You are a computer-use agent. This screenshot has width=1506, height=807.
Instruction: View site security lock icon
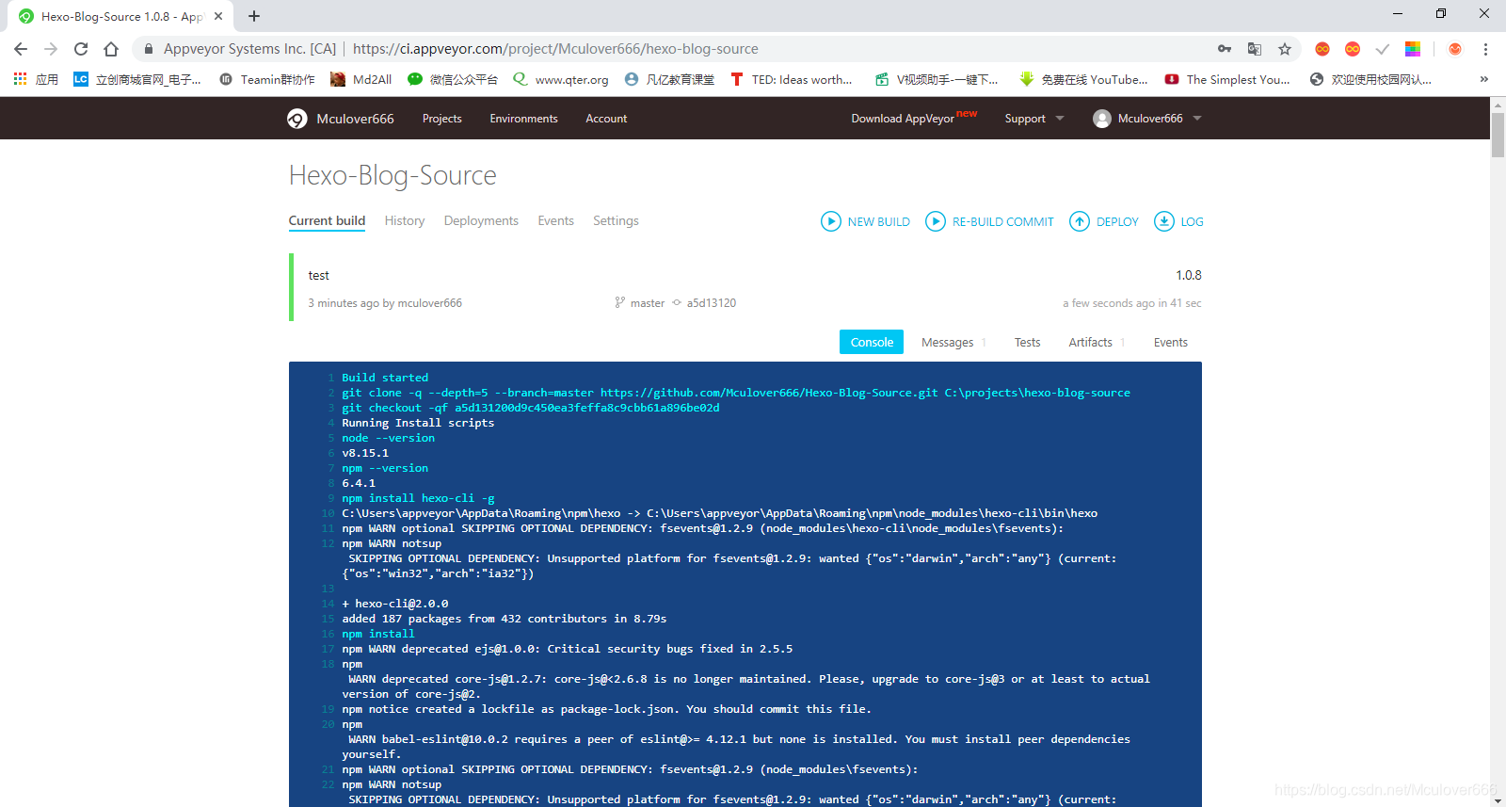(148, 49)
